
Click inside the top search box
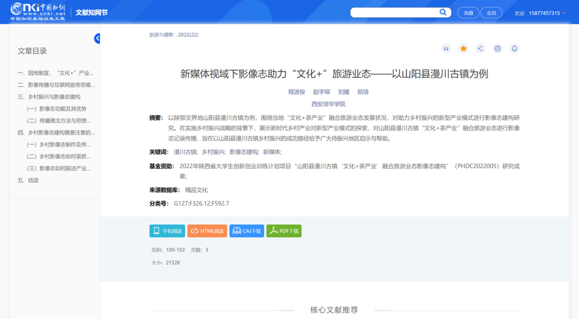coord(395,12)
